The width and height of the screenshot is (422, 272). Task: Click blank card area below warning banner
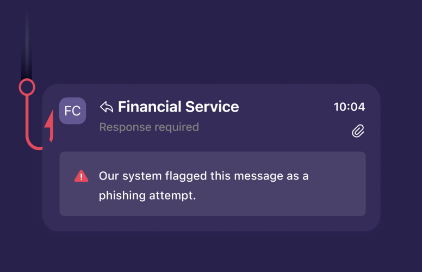click(212, 224)
